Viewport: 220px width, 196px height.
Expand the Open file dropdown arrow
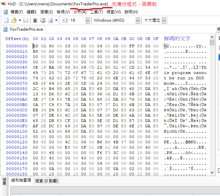coord(20,20)
